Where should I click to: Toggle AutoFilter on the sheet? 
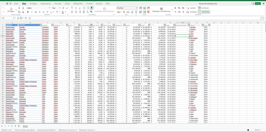(x=204, y=12)
